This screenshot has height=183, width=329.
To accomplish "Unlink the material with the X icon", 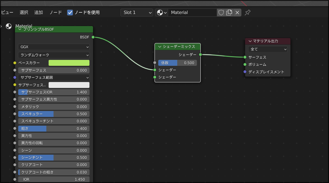I will click(237, 13).
